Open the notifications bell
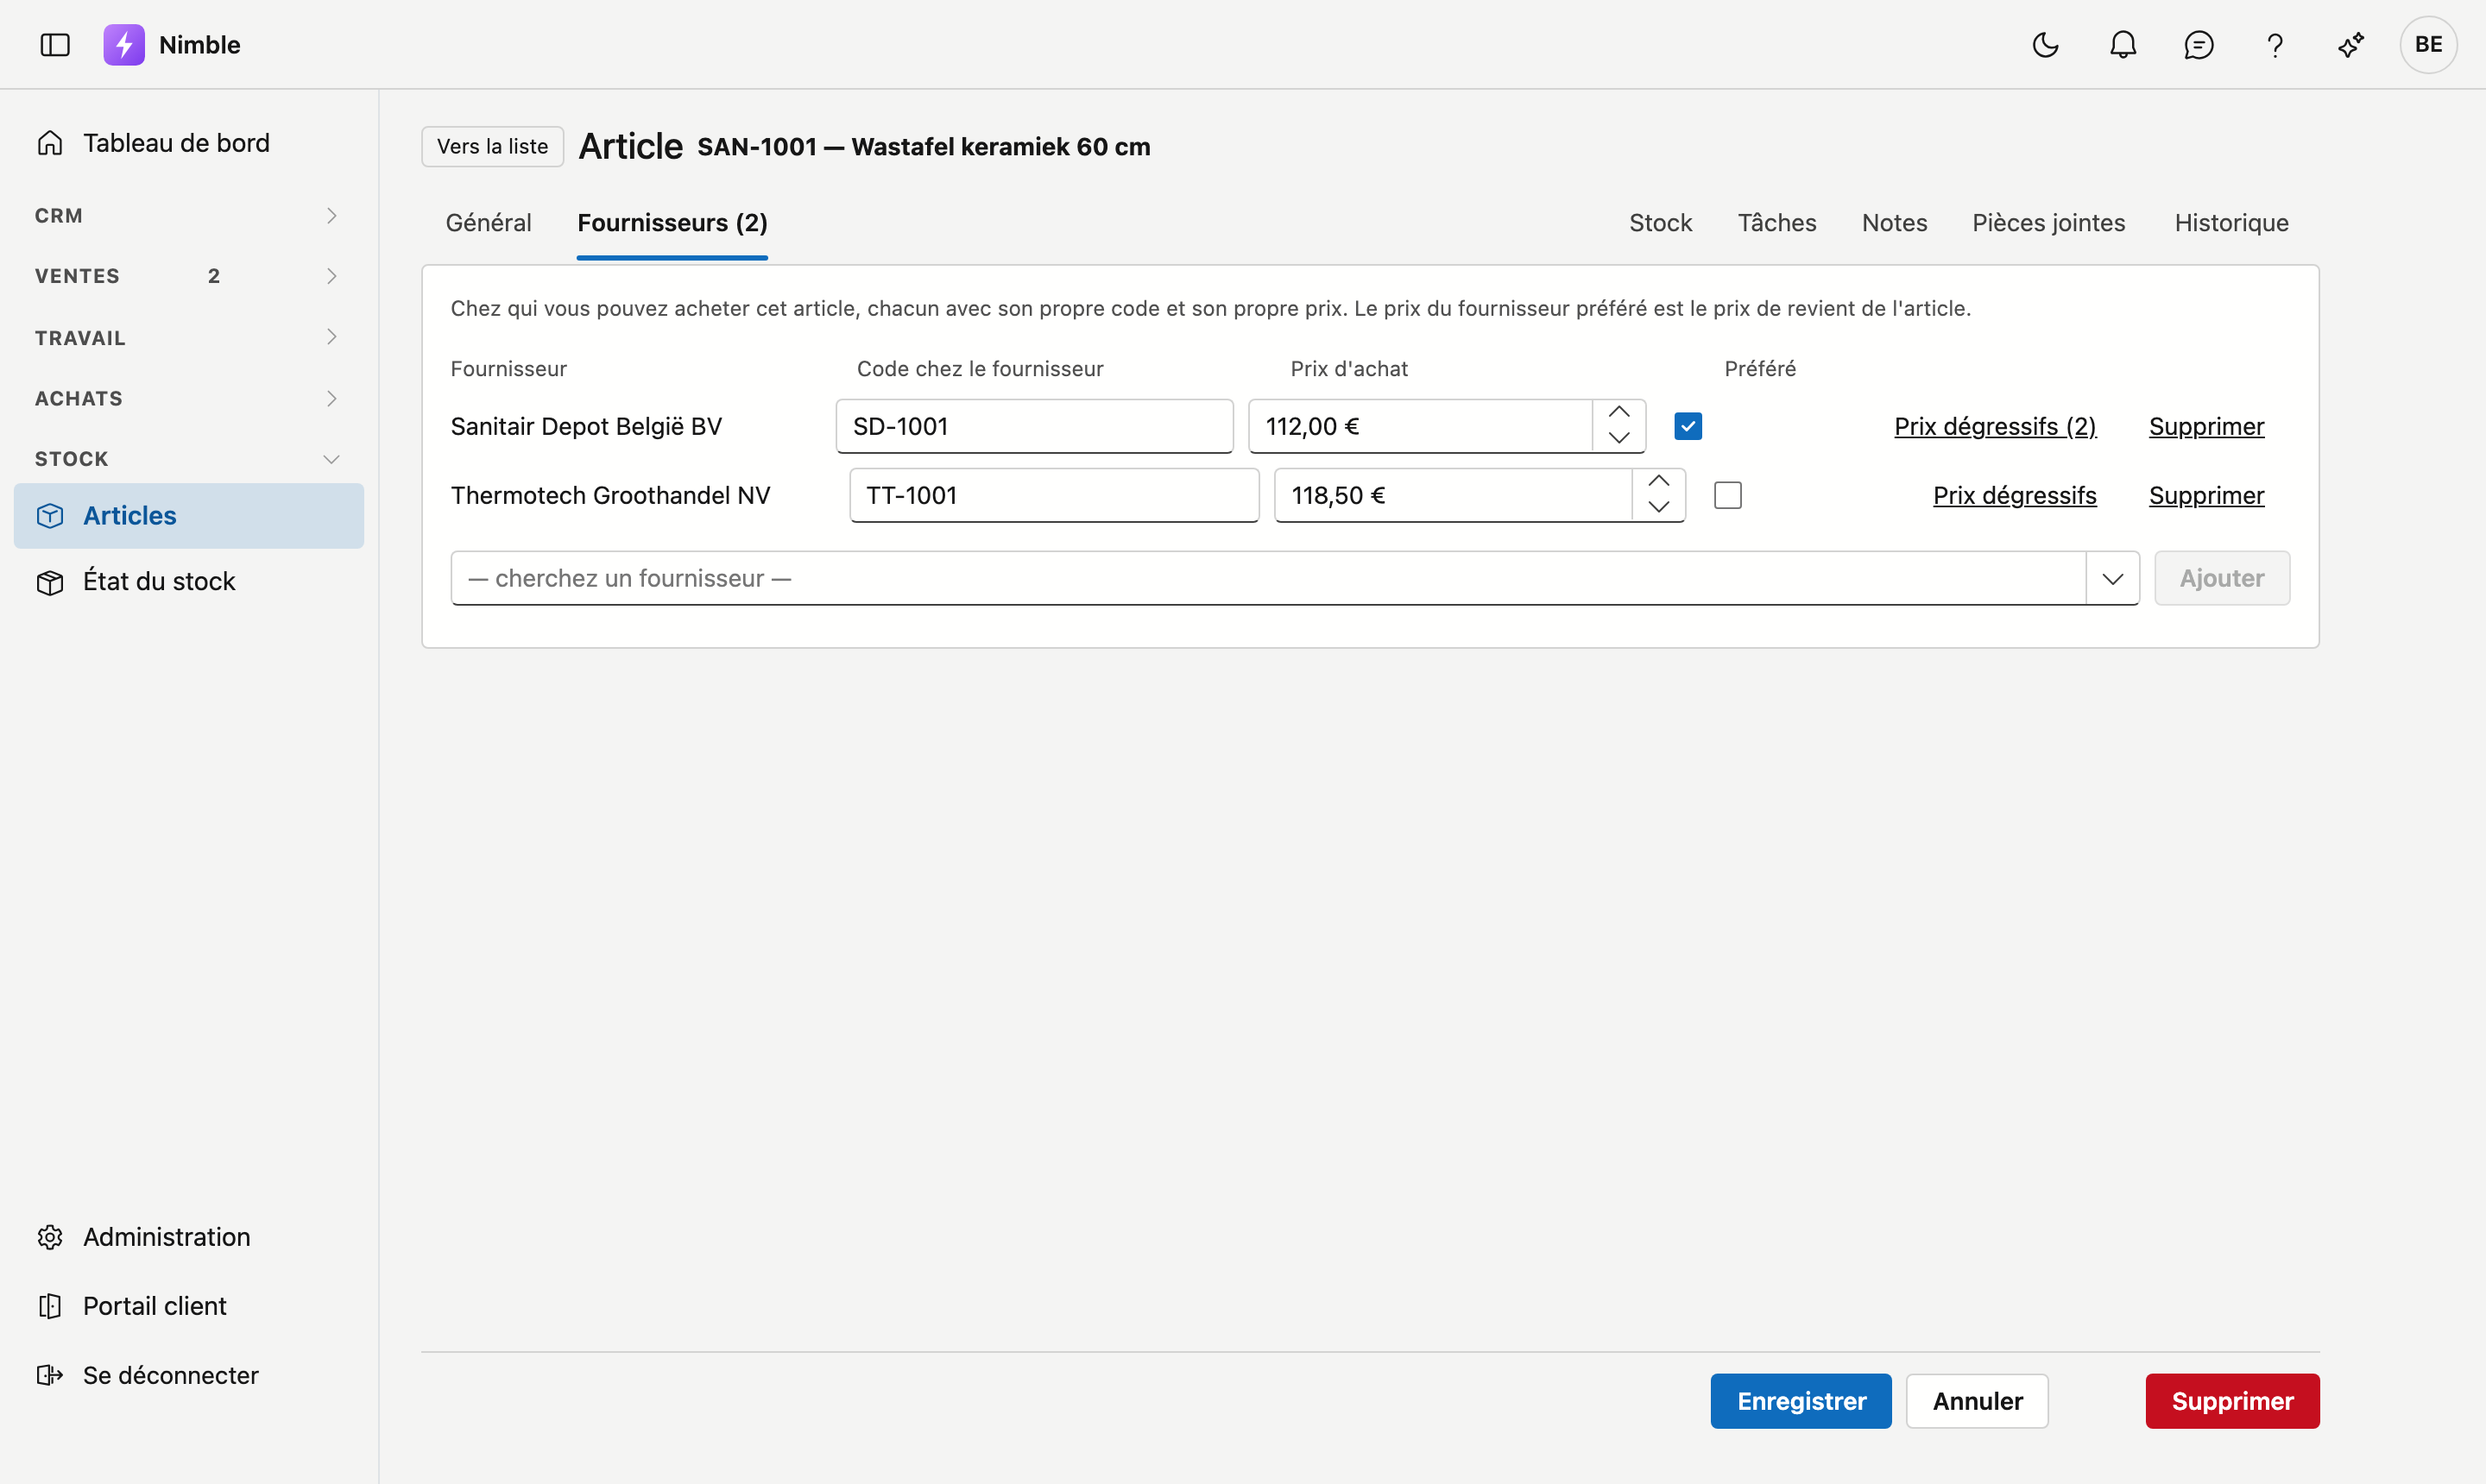This screenshot has width=2486, height=1484. 2123,45
